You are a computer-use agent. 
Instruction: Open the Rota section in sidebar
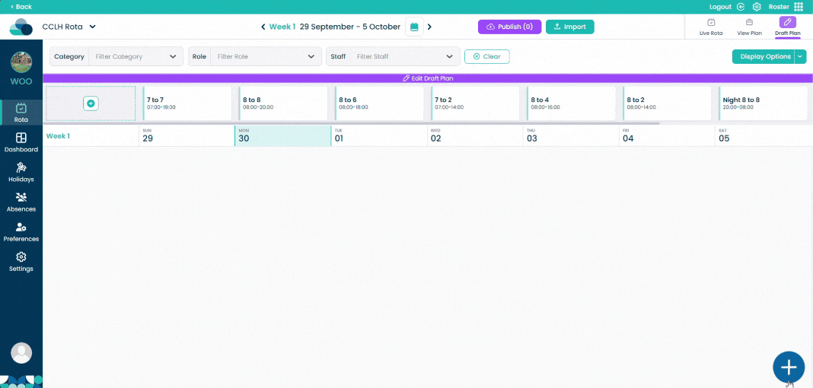point(21,113)
